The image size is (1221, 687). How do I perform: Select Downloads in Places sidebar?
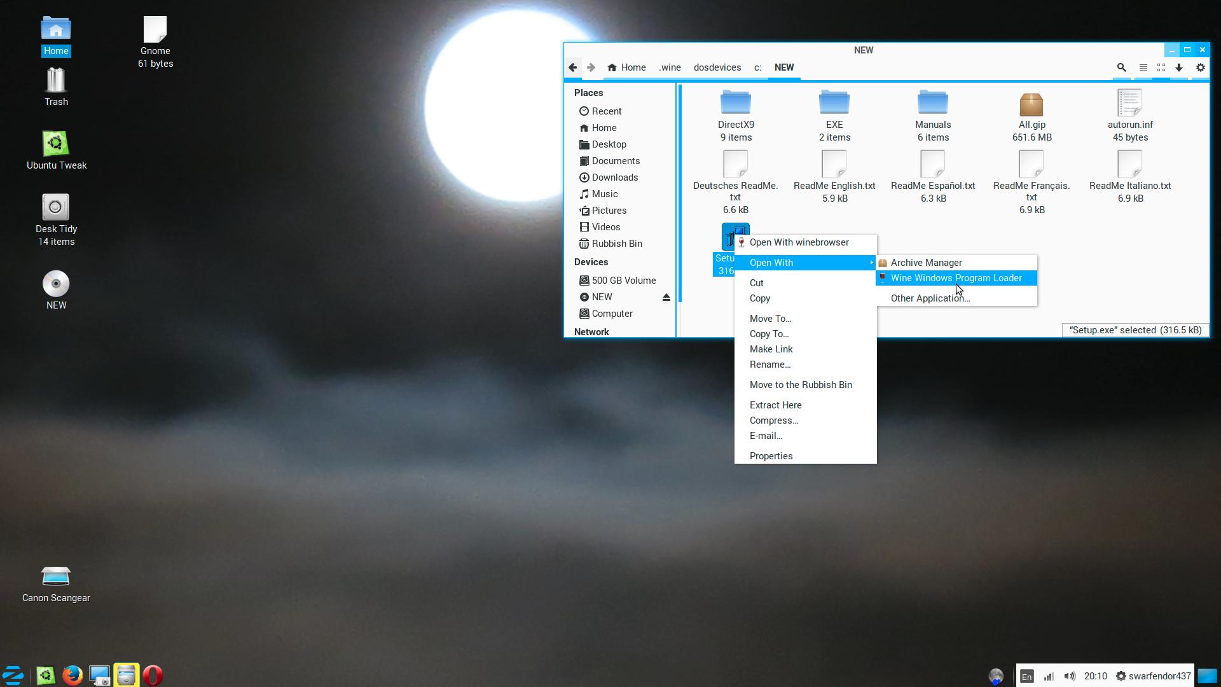point(614,177)
